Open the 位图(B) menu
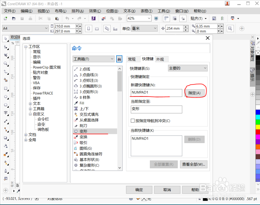This screenshot has width=260, height=205. click(112, 11)
